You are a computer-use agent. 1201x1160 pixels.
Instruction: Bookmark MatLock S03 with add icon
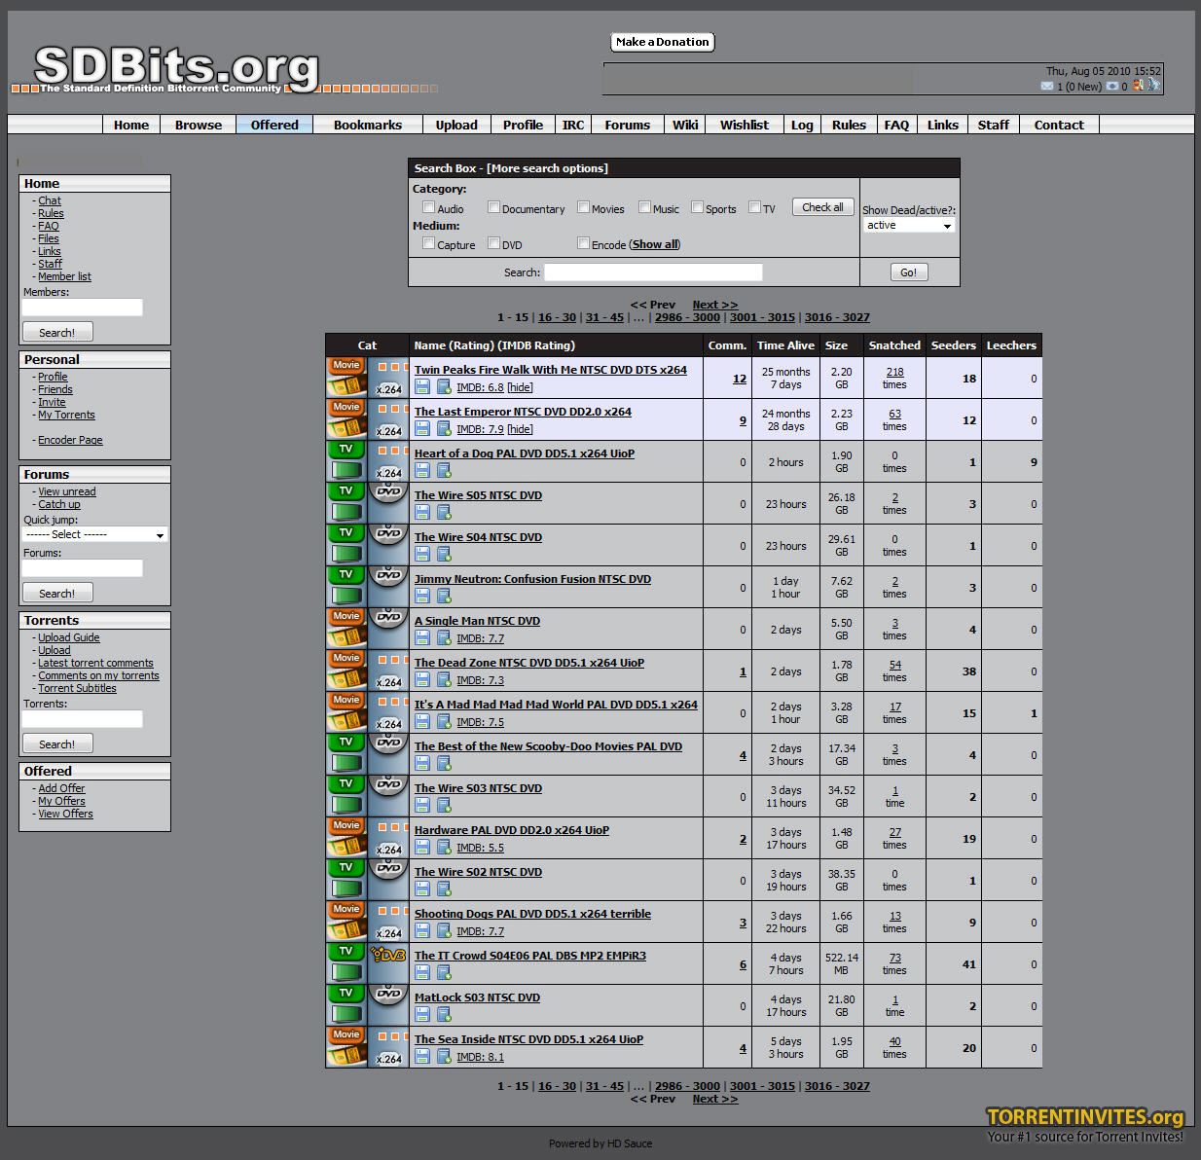tap(444, 1015)
